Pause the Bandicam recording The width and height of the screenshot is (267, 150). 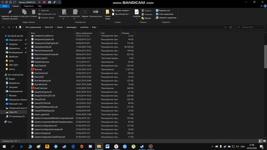(x=39, y=2)
